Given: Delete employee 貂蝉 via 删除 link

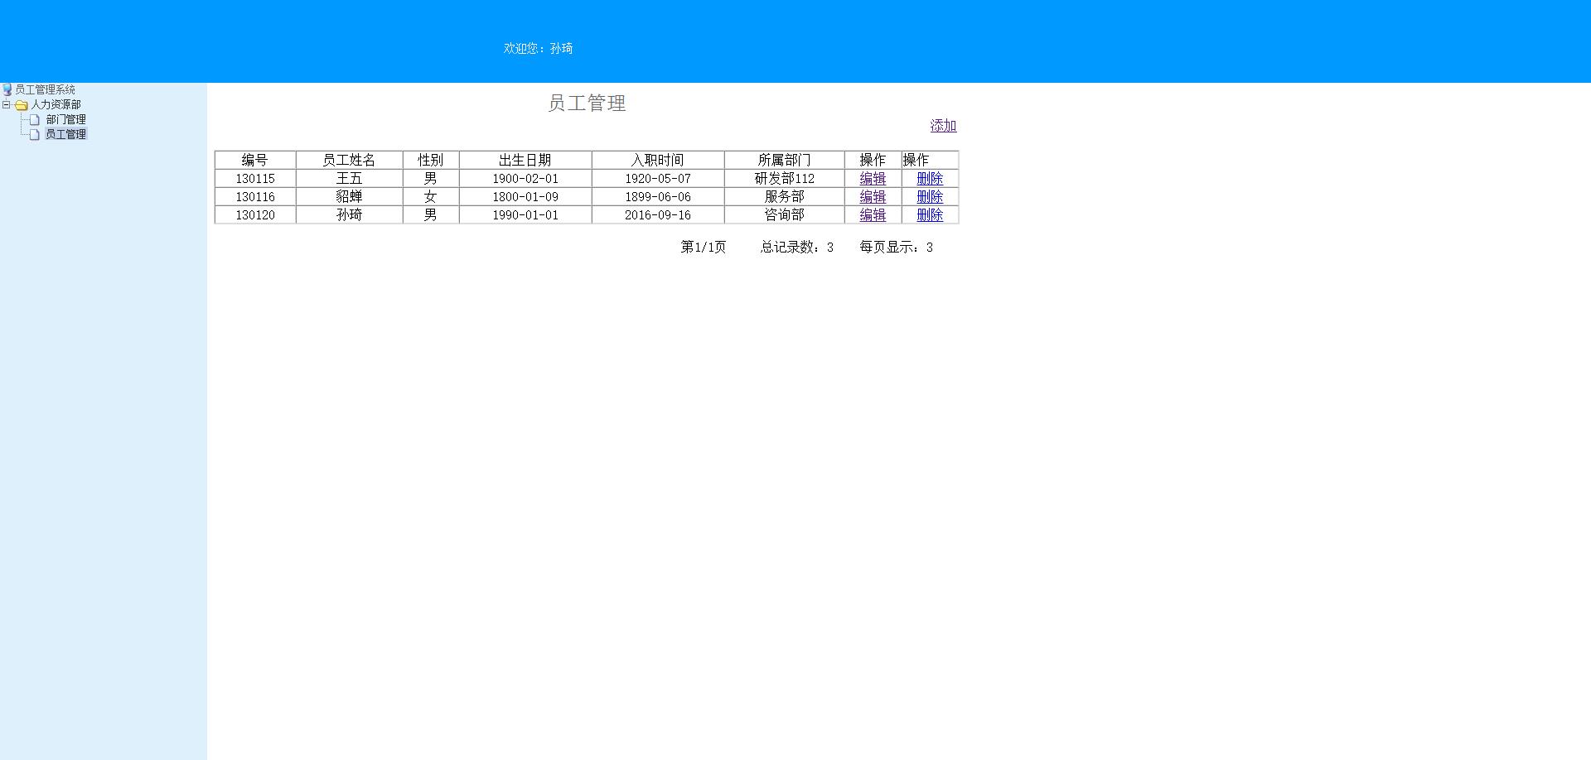Looking at the screenshot, I should pyautogui.click(x=929, y=197).
